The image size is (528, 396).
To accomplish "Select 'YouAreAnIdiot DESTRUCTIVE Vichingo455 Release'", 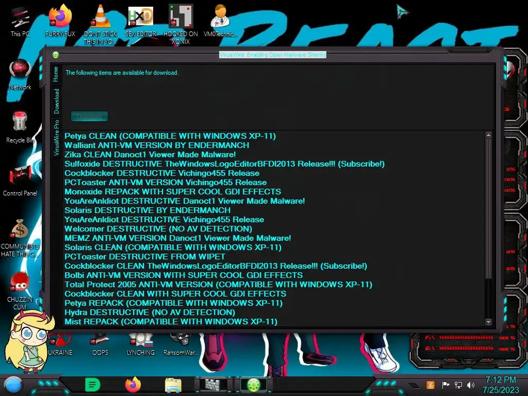I will click(x=164, y=220).
